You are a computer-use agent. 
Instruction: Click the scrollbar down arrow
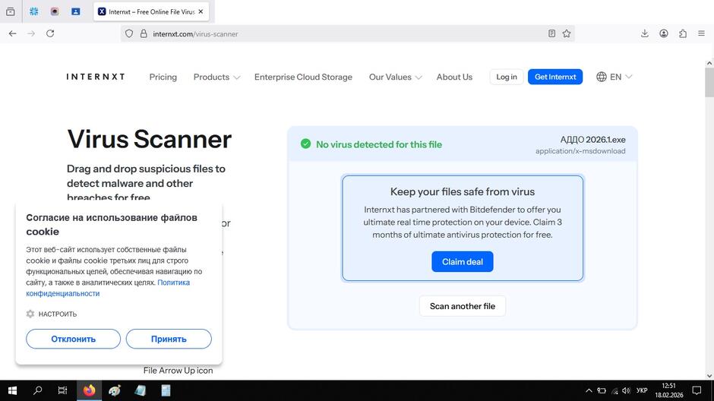coord(709,376)
